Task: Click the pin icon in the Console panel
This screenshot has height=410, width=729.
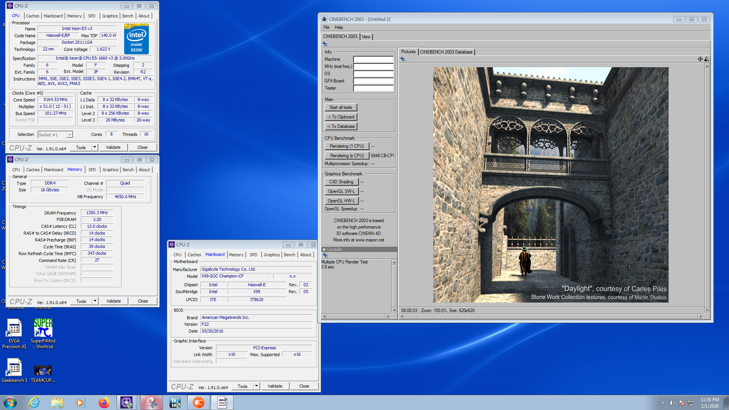Action: click(325, 255)
